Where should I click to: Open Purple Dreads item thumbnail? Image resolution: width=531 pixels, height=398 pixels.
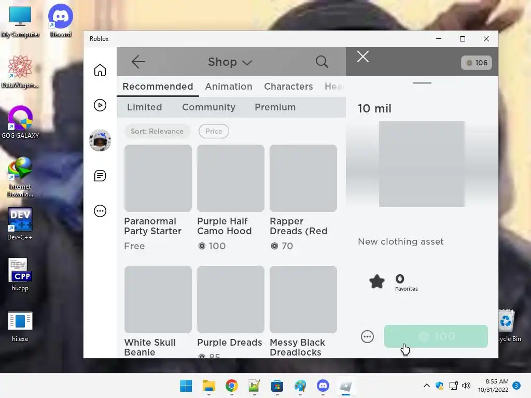(x=231, y=299)
